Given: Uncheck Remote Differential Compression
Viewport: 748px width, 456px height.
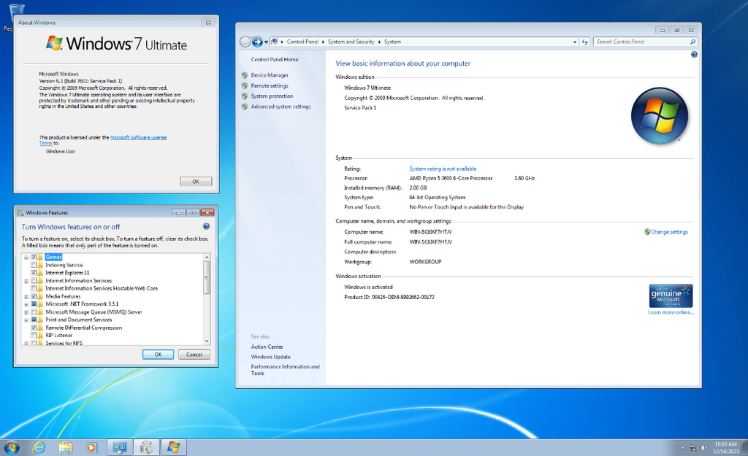Looking at the screenshot, I should [34, 328].
